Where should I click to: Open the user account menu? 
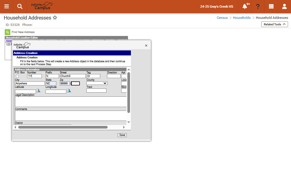[x=284, y=6]
